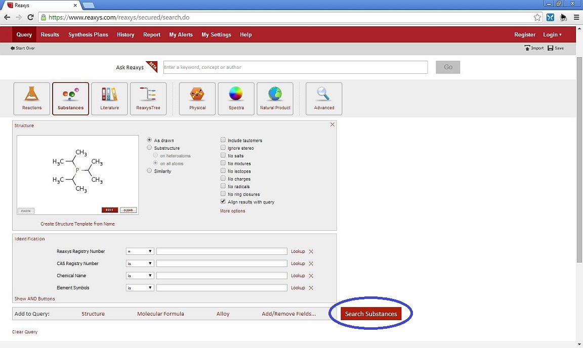Select the Similarity radio option
Viewport: 583px width, 348px height.
pyautogui.click(x=149, y=170)
